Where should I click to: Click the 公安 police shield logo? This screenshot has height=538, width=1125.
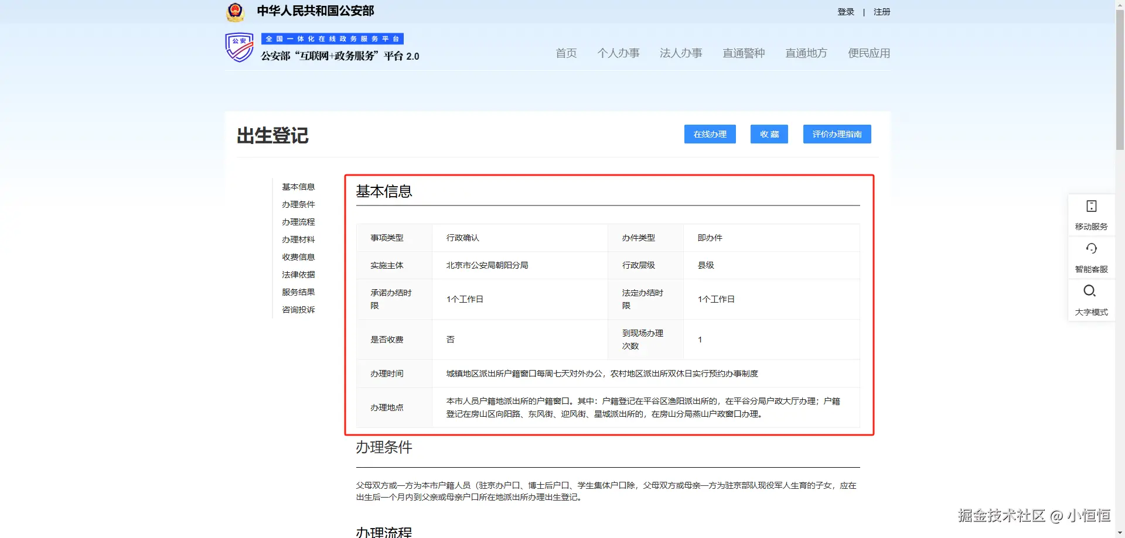click(239, 47)
